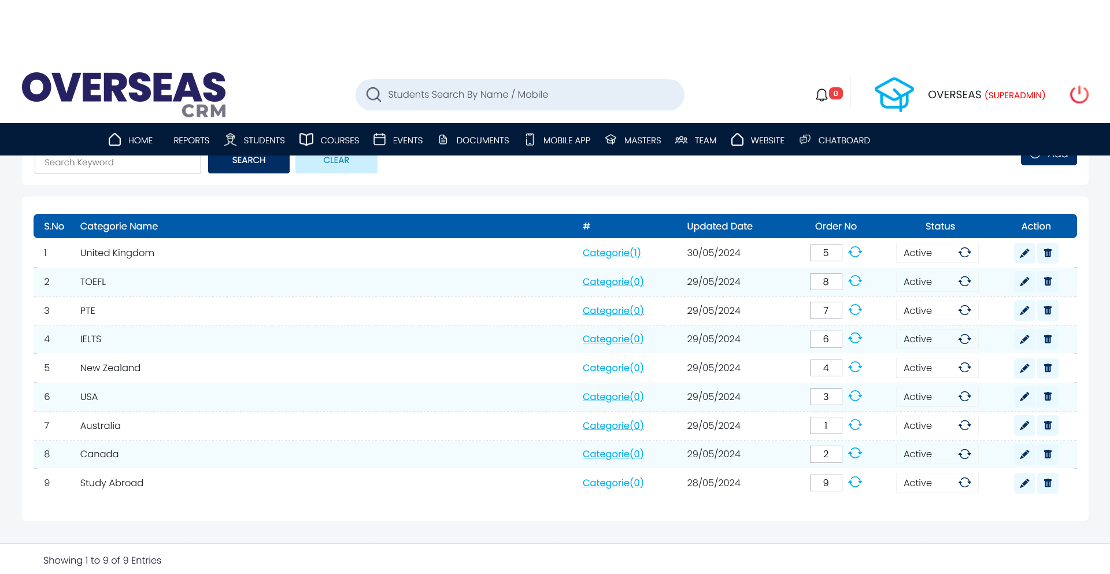The width and height of the screenshot is (1110, 574).
Task: Focus the Students Search By Name field
Action: pyautogui.click(x=520, y=95)
